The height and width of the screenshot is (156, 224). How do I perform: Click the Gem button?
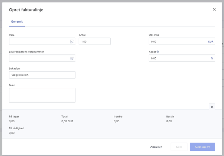pyautogui.click(x=179, y=147)
